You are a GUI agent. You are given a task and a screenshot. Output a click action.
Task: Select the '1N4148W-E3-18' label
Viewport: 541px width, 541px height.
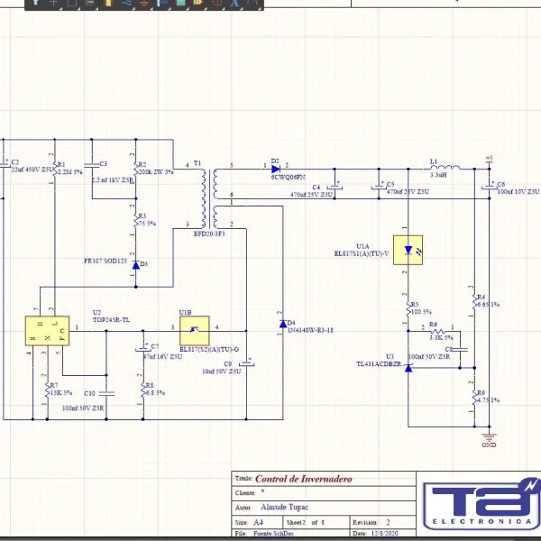click(x=310, y=330)
